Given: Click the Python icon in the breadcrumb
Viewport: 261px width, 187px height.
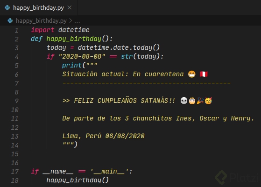Looking at the screenshot, I should (x=10, y=21).
